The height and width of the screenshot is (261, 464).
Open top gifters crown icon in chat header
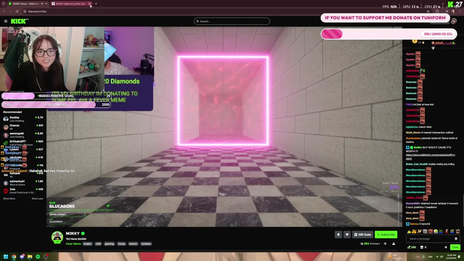[x=415, y=41]
